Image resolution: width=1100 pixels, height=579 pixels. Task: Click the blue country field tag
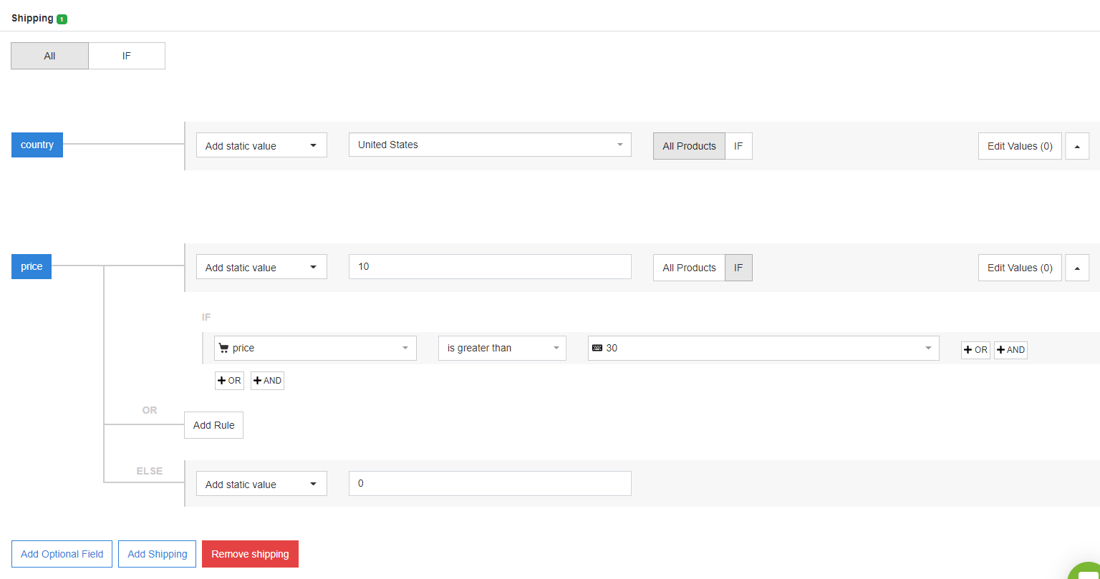(37, 145)
